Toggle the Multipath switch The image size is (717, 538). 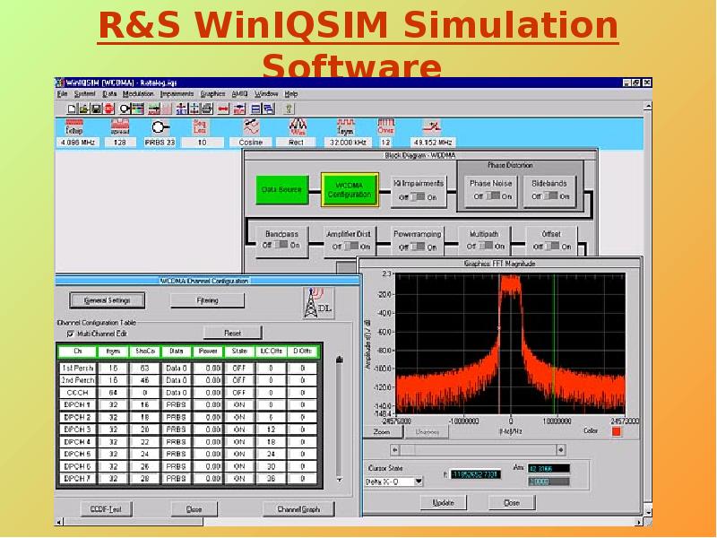tap(486, 247)
